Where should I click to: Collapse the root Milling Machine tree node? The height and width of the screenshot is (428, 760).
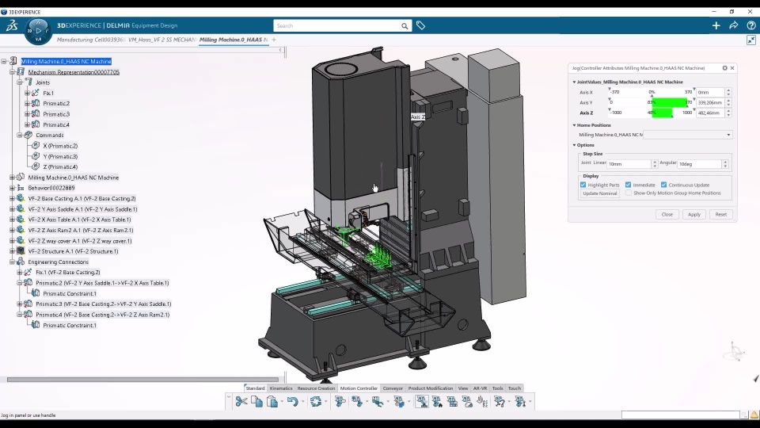(4, 61)
